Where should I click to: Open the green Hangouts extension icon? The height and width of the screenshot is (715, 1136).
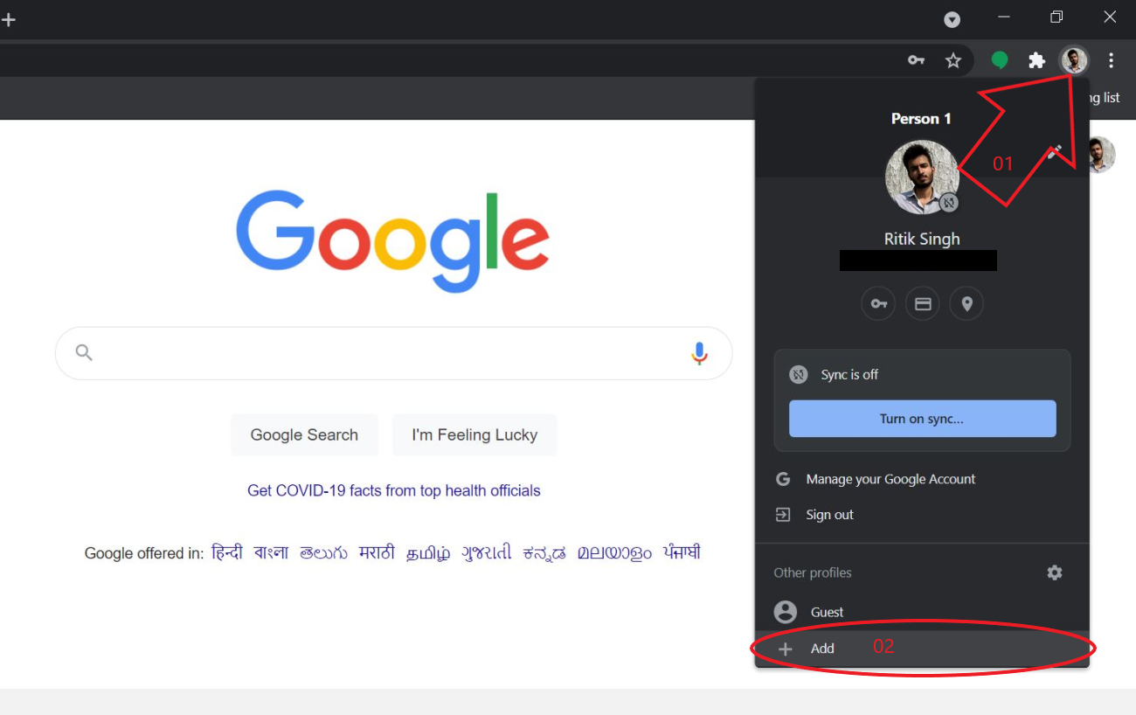tap(1000, 60)
